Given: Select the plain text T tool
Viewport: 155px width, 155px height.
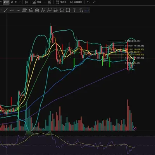Looking at the screenshot, I should 74,10.
